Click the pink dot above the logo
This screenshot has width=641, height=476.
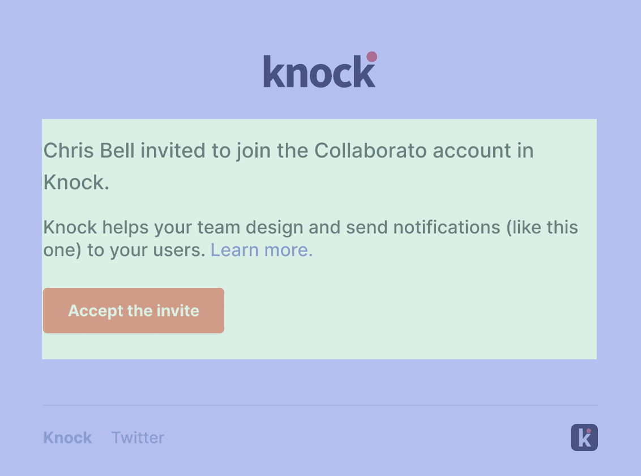point(371,56)
